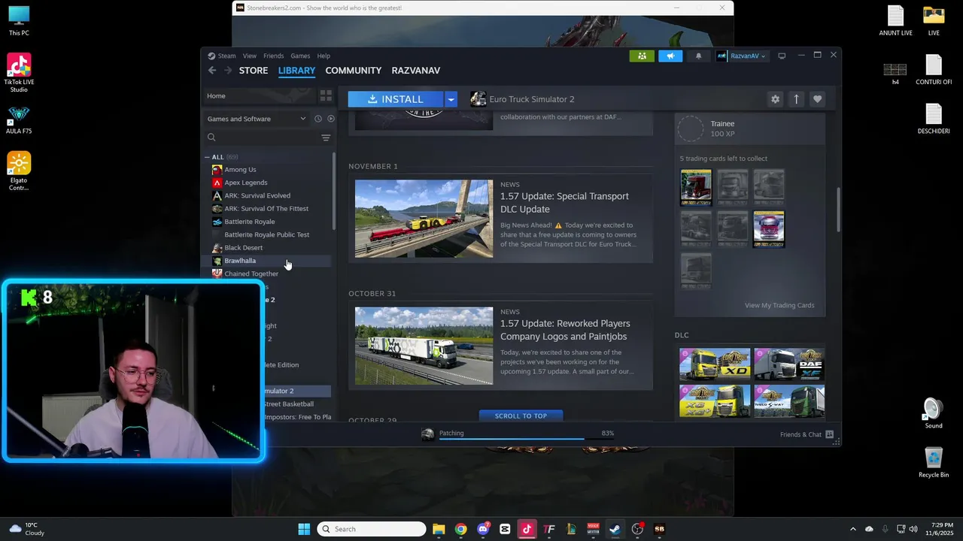Open Google Chrome from the taskbar
The height and width of the screenshot is (541, 963).
(x=461, y=529)
